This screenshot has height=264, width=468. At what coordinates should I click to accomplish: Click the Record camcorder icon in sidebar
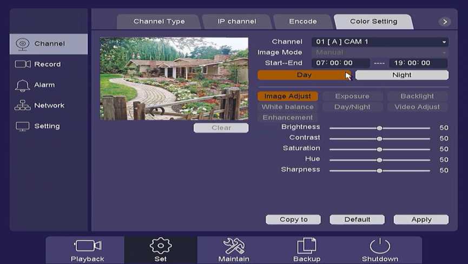pos(23,65)
